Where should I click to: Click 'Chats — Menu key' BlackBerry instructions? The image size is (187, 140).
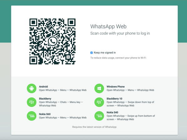61,104
